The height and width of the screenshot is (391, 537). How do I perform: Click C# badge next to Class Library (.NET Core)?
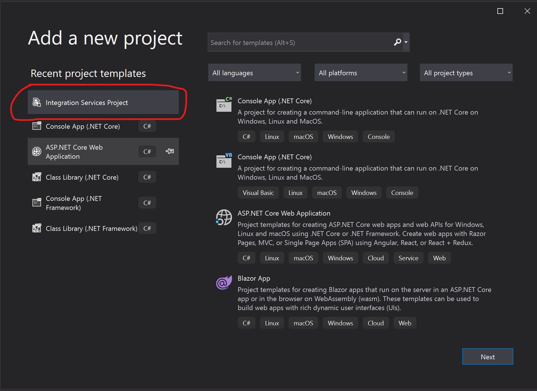coord(147,177)
